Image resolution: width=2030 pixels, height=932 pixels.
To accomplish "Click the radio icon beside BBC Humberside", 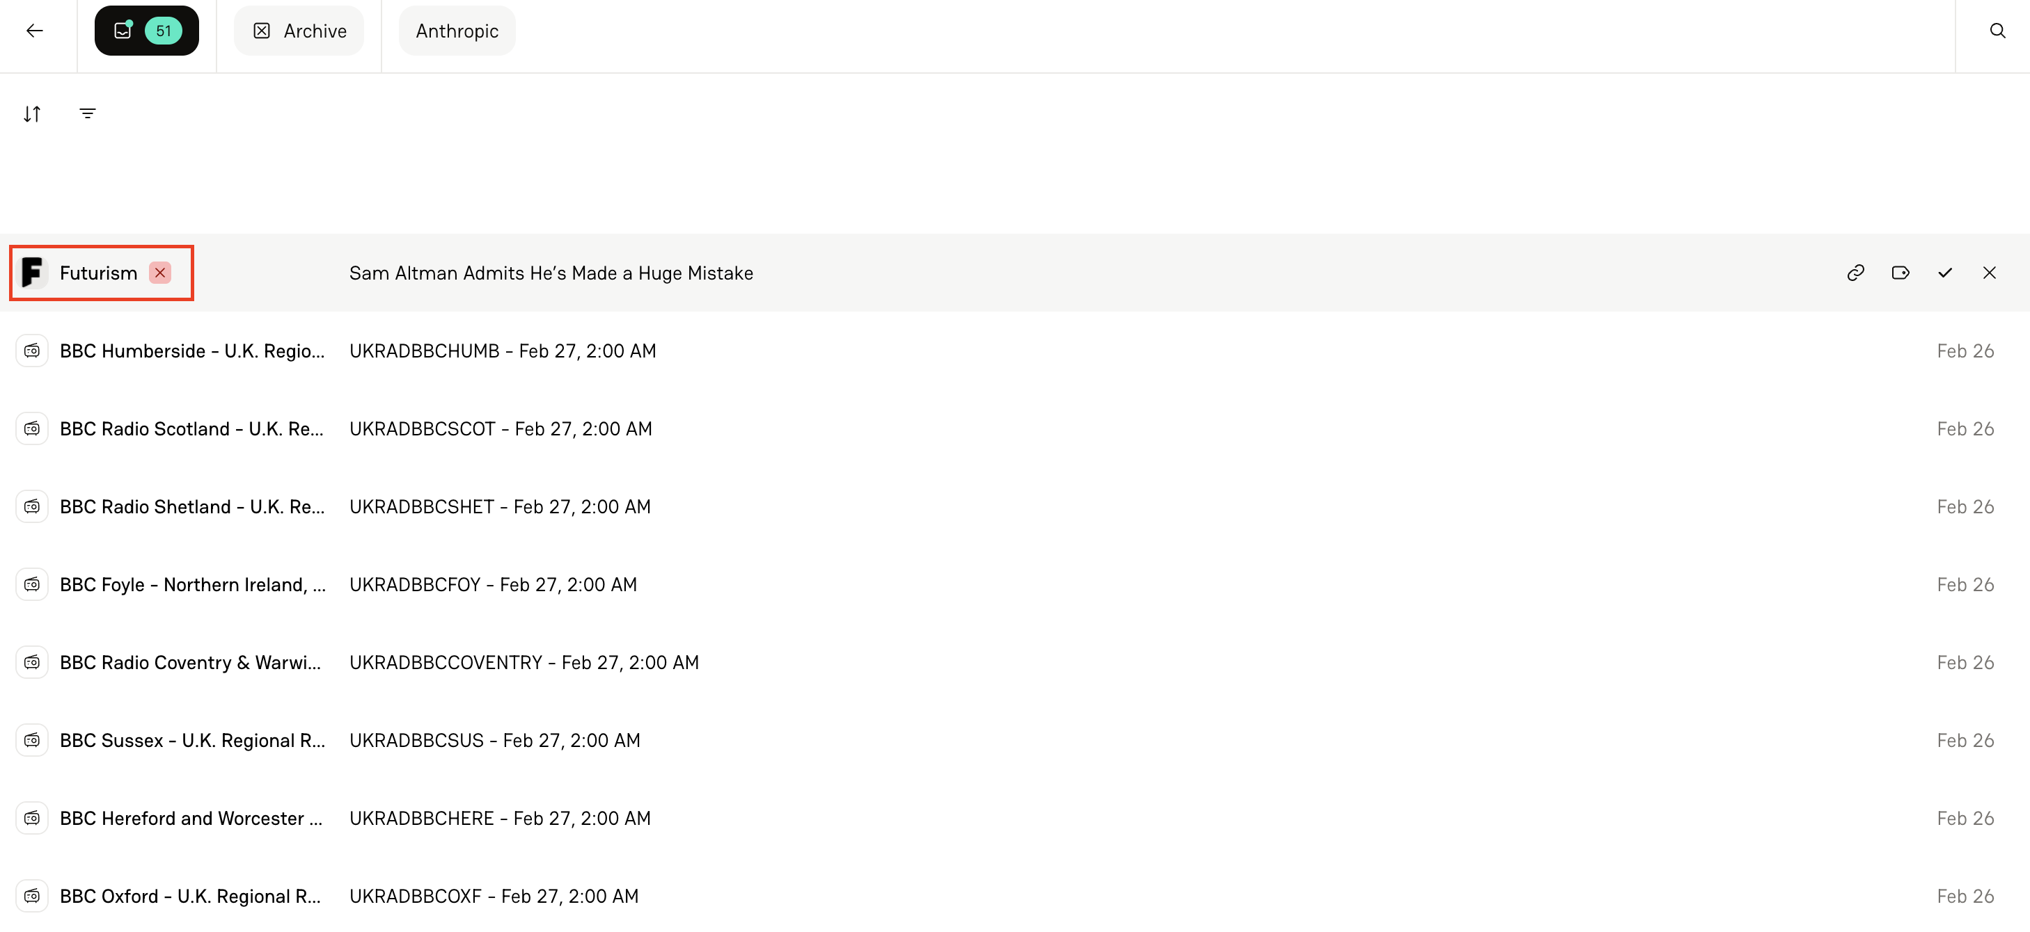I will coord(31,351).
